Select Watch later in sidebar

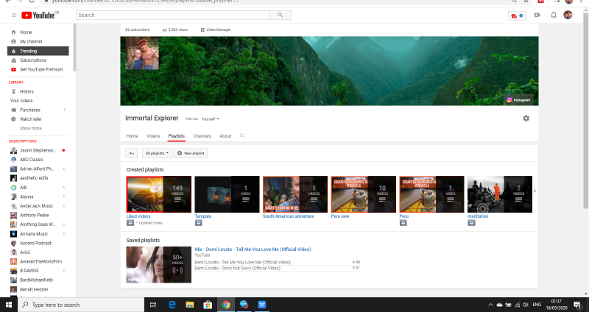(x=30, y=118)
